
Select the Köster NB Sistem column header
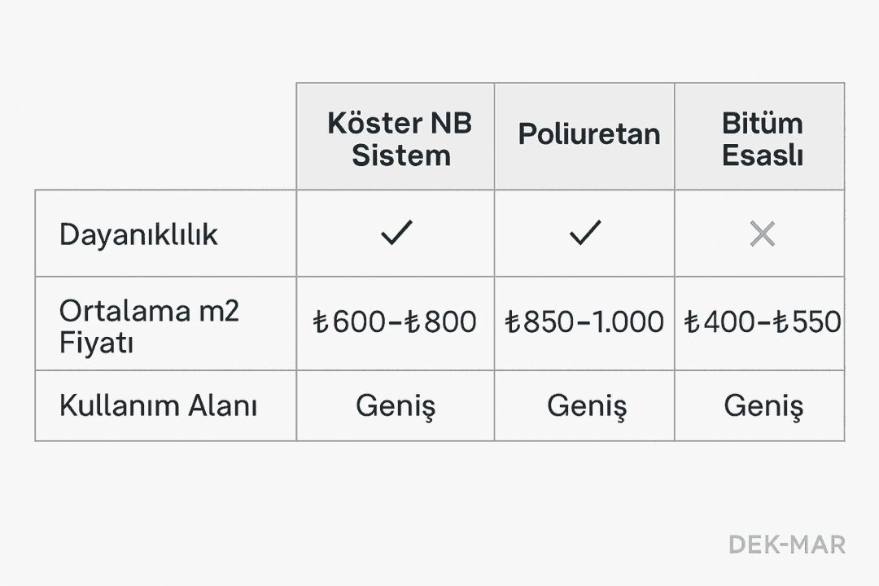(x=399, y=138)
